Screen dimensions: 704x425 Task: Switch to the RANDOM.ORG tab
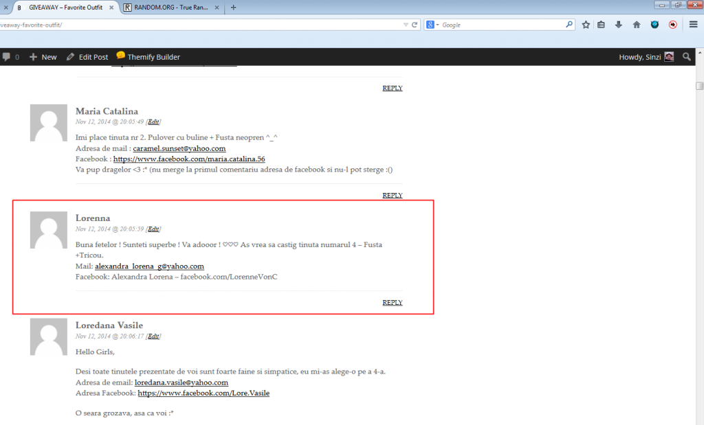coord(170,8)
